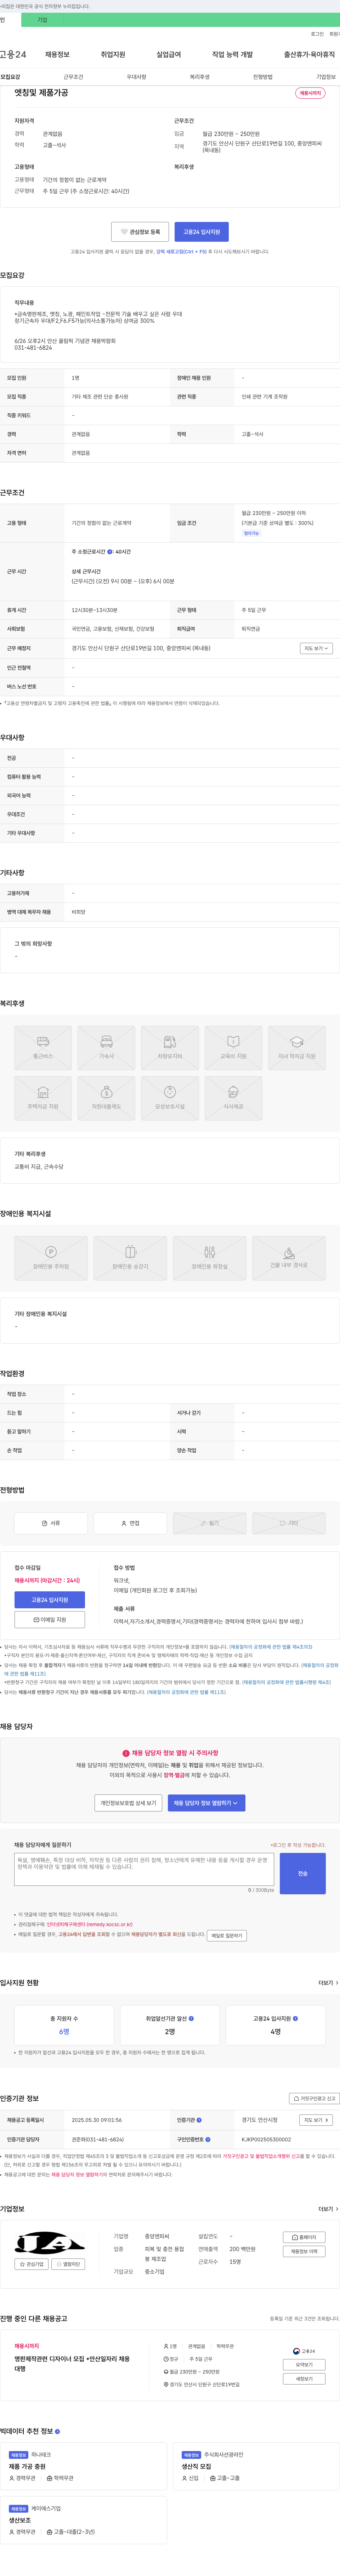This screenshot has width=340, height=2576.
Task: Click top 고용24 입사지원 button
Action: 202,232
